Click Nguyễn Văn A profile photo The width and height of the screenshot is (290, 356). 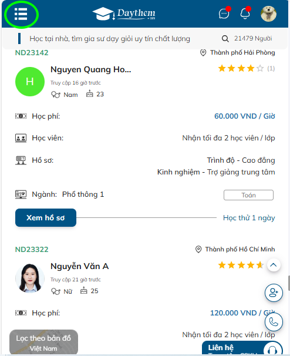pyautogui.click(x=30, y=278)
